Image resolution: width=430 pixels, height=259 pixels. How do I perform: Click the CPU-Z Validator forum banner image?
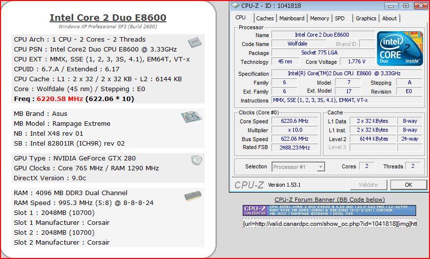click(329, 210)
